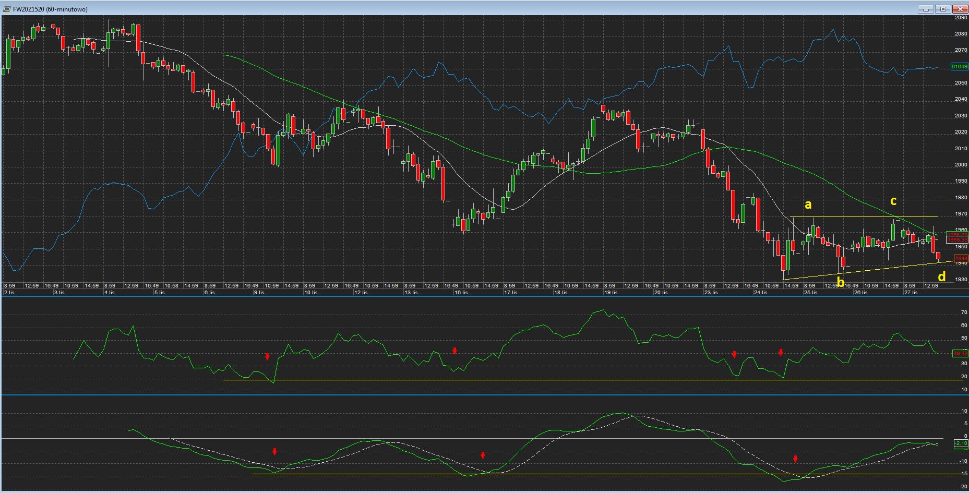Minimize the FW20Z1520 chart window
This screenshot has width=969, height=493.
(x=927, y=9)
